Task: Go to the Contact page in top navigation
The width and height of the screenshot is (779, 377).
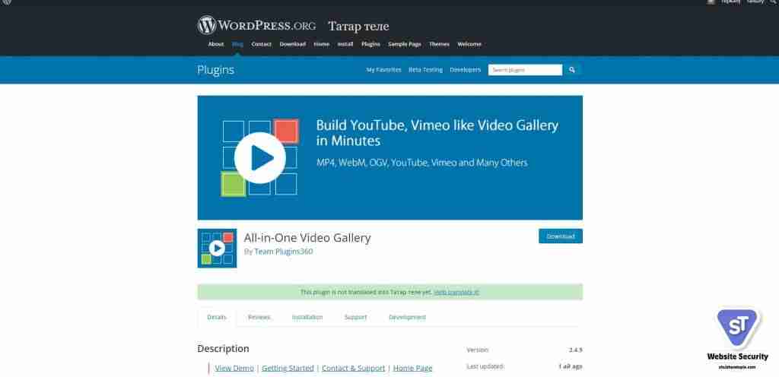Action: tap(262, 44)
